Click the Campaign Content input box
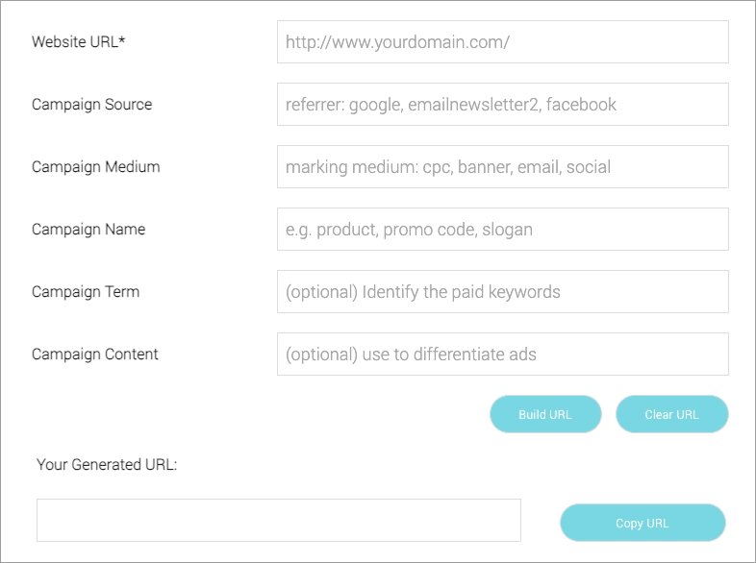Viewport: 756px width, 563px height. [x=503, y=354]
